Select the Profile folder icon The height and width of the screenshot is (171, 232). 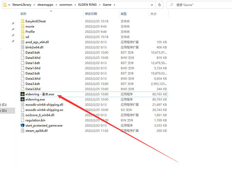(22, 32)
